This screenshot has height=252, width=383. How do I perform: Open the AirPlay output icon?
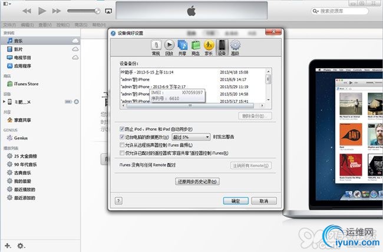(108, 11)
